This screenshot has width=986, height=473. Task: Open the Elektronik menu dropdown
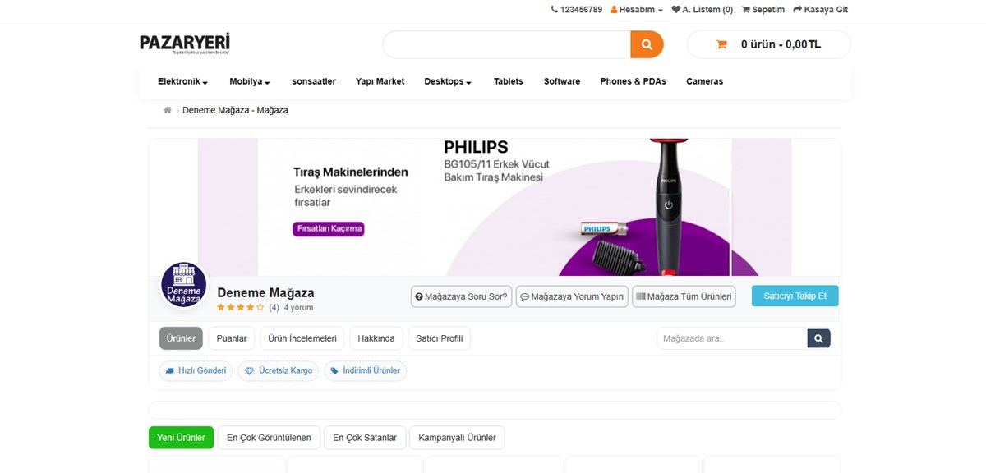pyautogui.click(x=182, y=81)
